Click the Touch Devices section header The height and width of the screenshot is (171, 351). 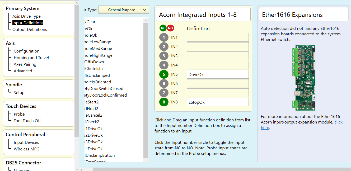pyautogui.click(x=21, y=106)
